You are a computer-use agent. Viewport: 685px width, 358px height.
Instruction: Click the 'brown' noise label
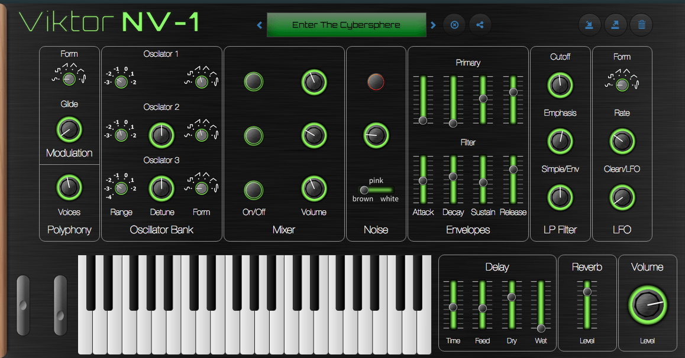[363, 199]
